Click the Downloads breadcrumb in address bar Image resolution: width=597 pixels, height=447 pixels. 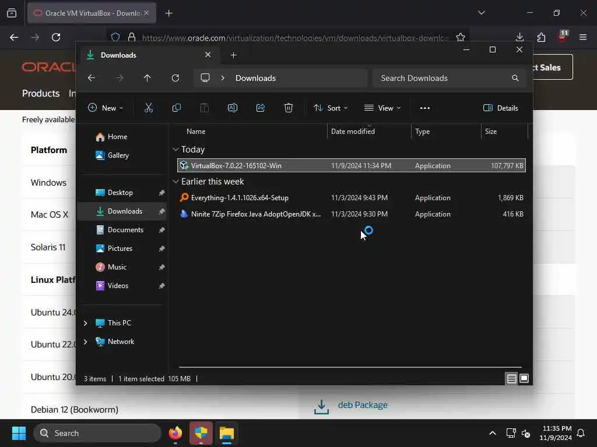pos(255,78)
